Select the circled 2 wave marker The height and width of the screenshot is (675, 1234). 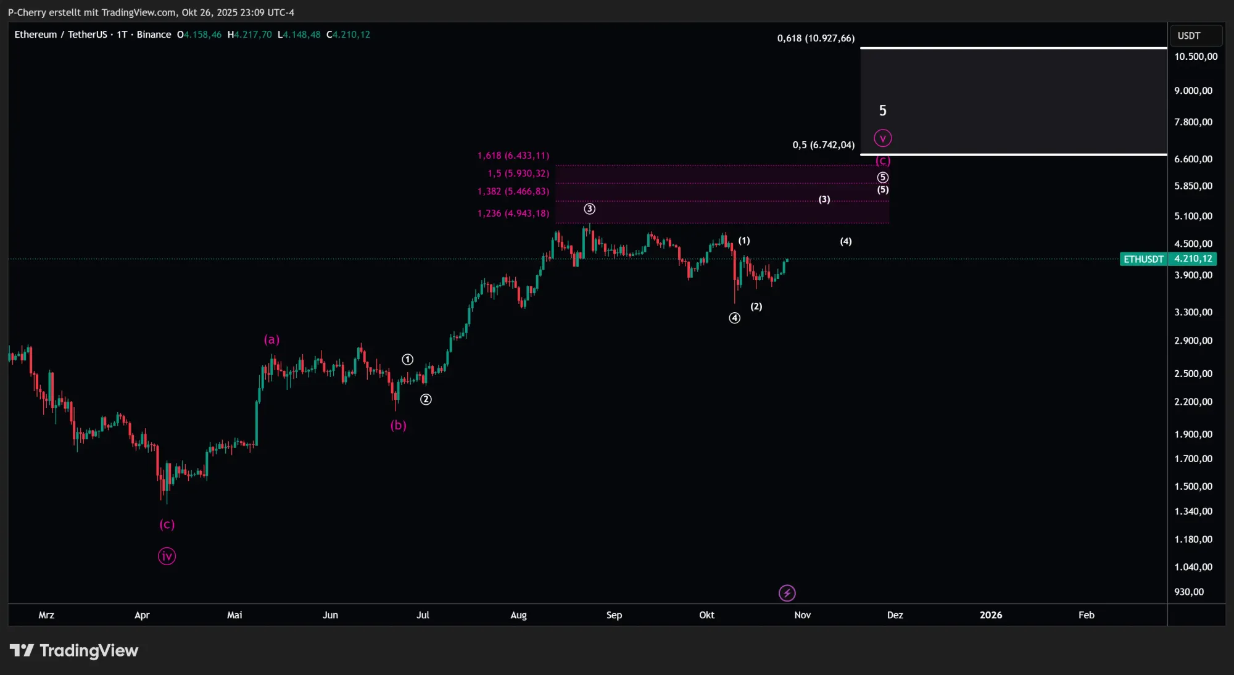(x=426, y=399)
